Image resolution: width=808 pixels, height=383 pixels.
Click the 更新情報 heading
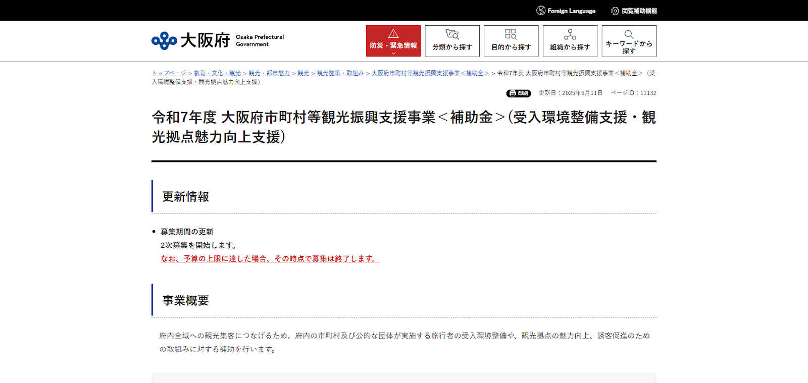pyautogui.click(x=185, y=197)
